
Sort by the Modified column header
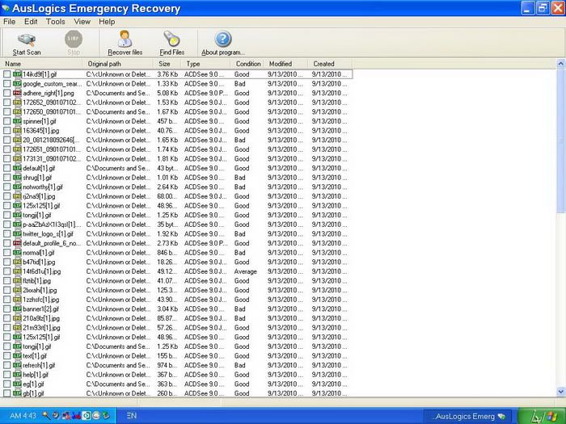coord(286,64)
